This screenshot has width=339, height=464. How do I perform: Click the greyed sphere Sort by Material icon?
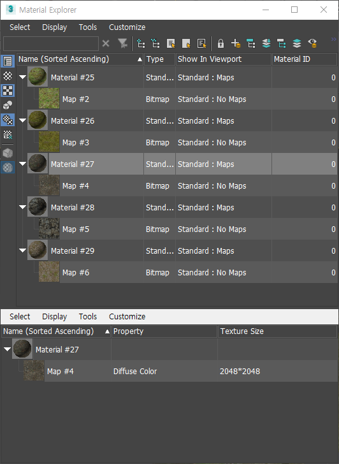click(x=8, y=168)
